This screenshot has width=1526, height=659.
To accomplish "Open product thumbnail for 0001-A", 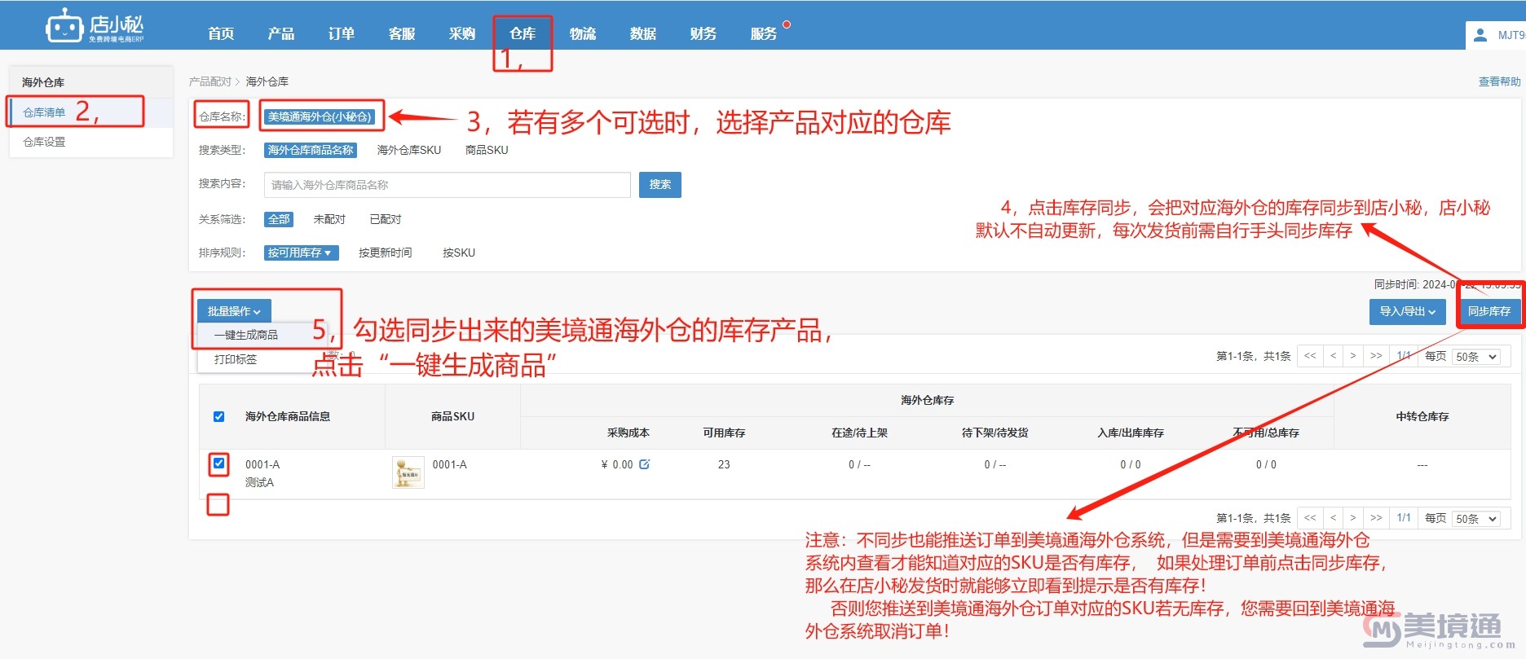I will pyautogui.click(x=408, y=472).
